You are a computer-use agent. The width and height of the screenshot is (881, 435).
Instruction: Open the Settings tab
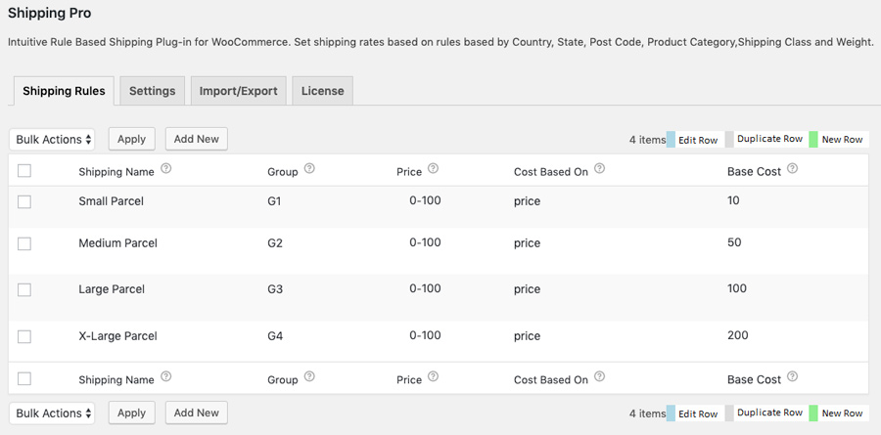(153, 91)
